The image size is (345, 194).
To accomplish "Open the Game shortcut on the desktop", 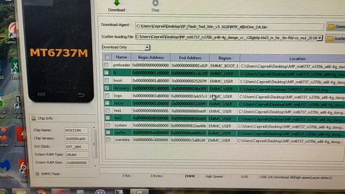I will pyautogui.click(x=12, y=33).
